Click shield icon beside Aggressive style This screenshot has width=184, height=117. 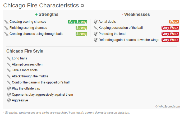[x=9, y=100]
